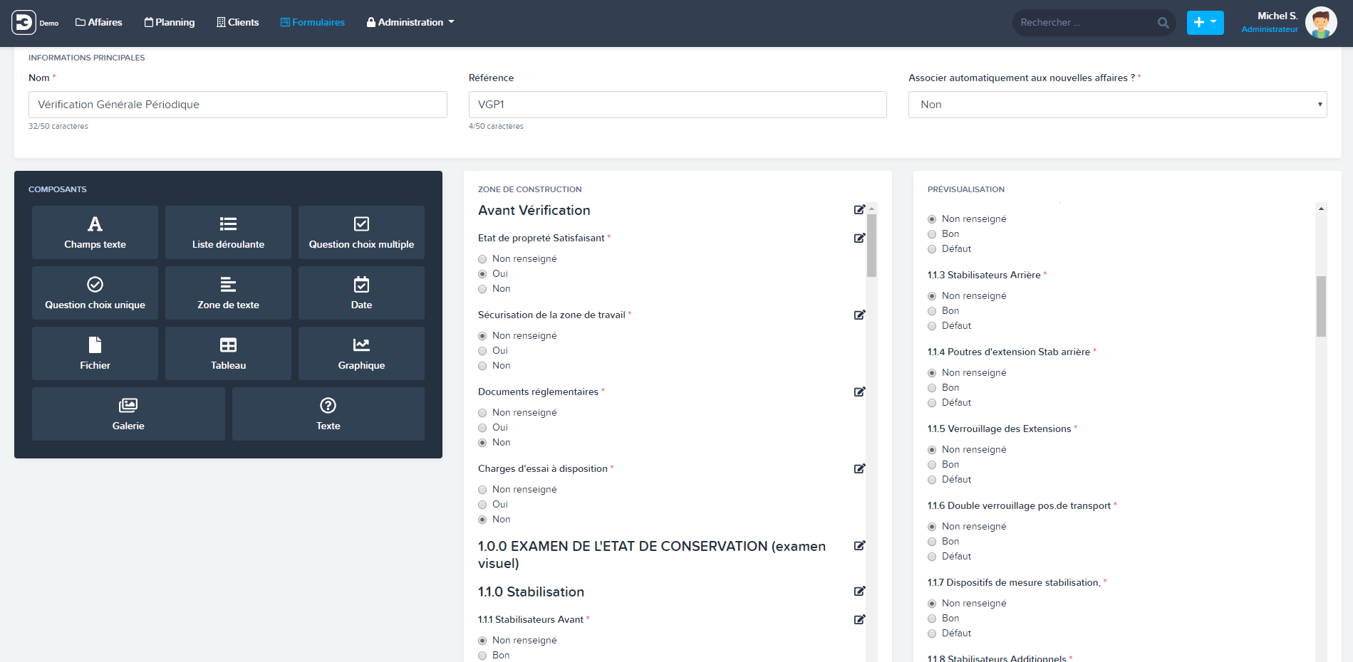Open the Planning menu
1353x662 pixels.
coord(170,22)
